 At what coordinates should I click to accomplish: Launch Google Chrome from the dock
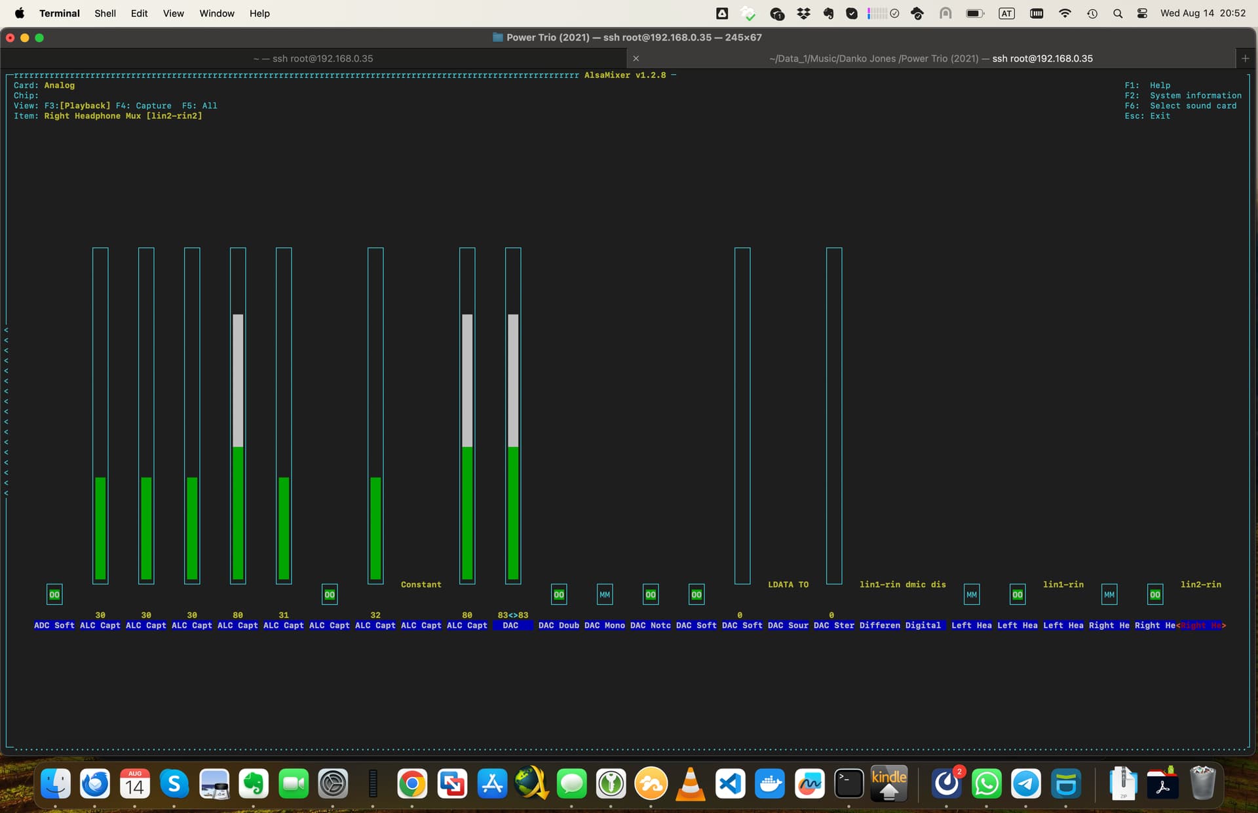(412, 783)
